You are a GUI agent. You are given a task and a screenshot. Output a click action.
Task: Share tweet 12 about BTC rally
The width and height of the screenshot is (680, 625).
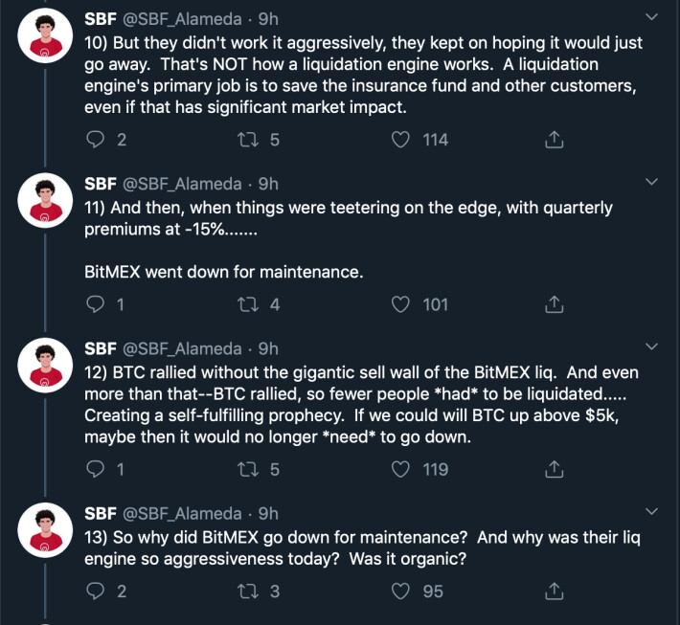(554, 469)
